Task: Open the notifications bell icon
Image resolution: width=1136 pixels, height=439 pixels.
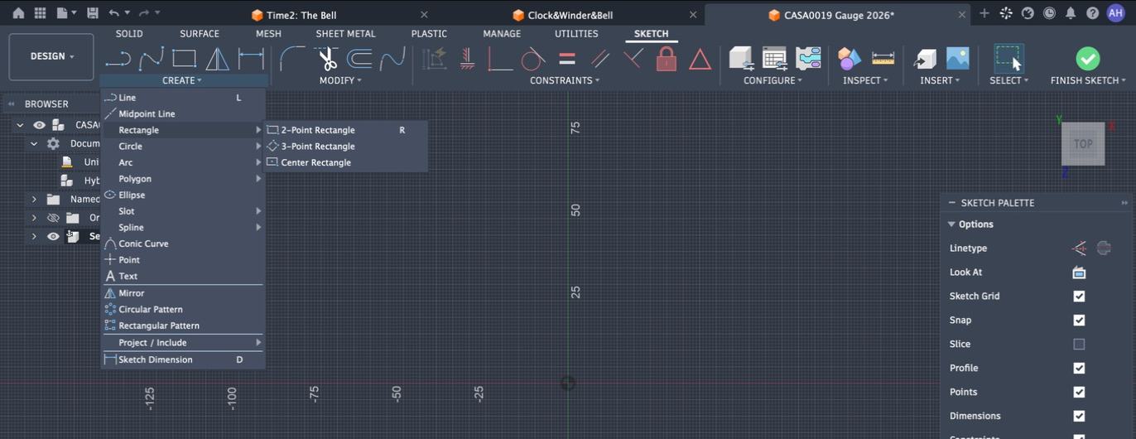Action: pyautogui.click(x=1071, y=13)
